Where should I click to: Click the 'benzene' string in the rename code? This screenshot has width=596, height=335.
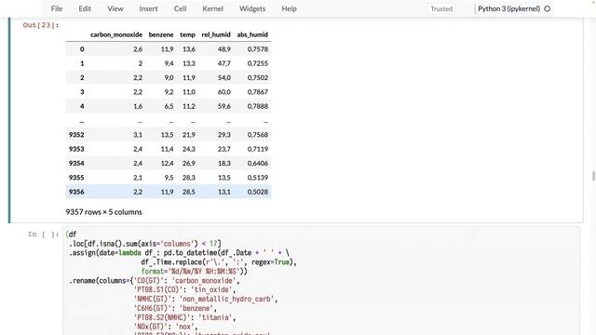tap(196, 308)
